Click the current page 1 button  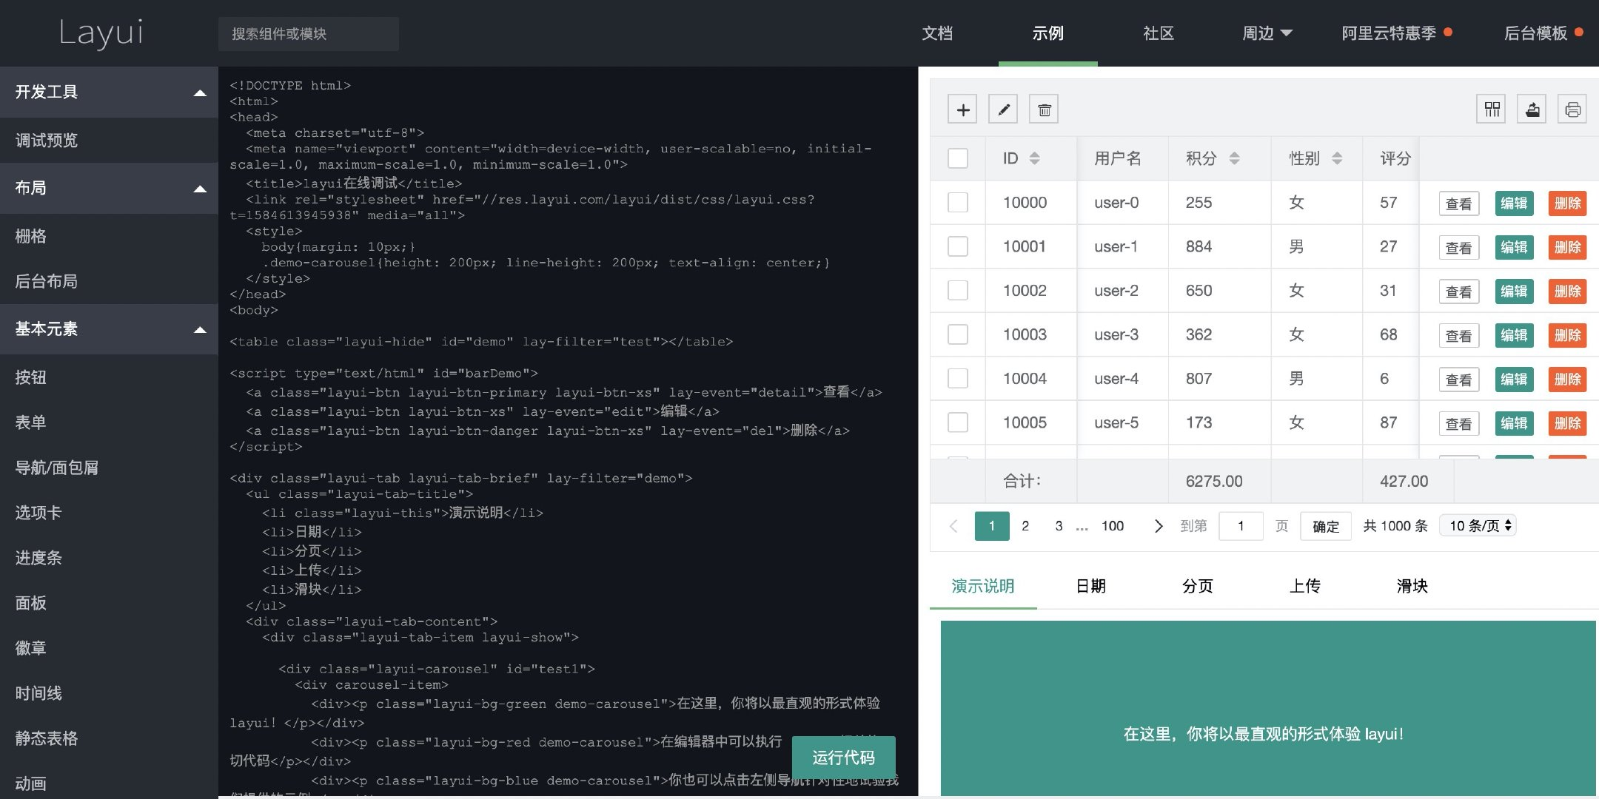click(x=992, y=526)
